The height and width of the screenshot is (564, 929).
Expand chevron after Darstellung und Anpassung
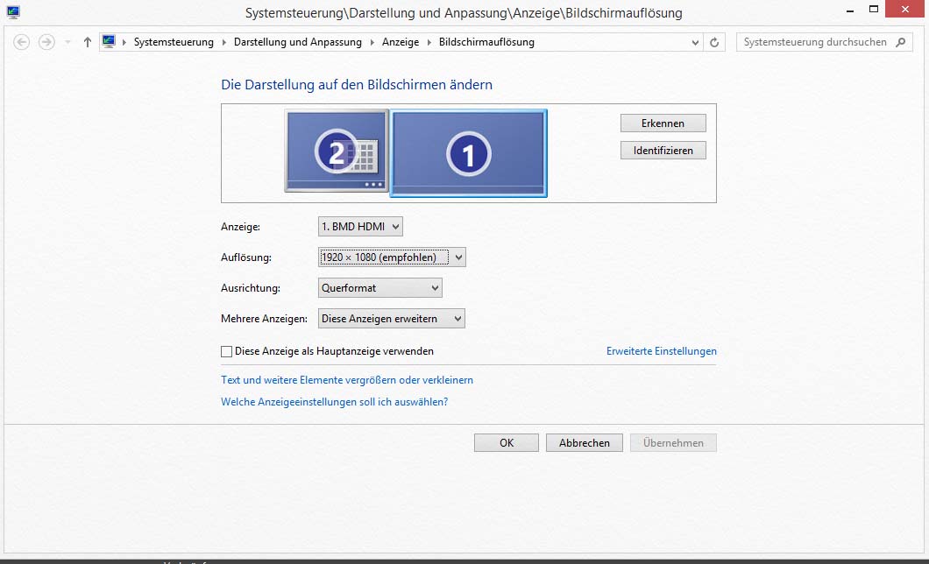point(372,42)
